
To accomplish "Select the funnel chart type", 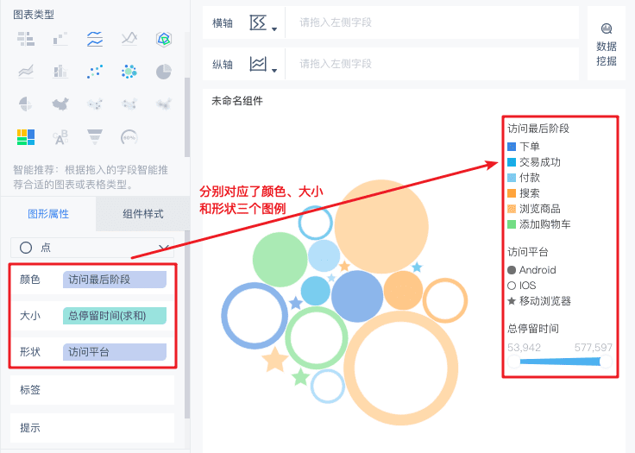I will click(95, 137).
